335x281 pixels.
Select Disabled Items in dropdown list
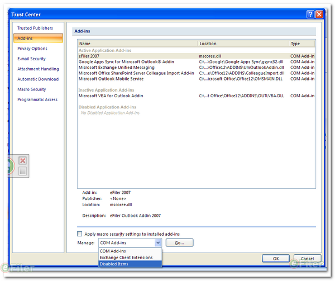click(x=130, y=264)
